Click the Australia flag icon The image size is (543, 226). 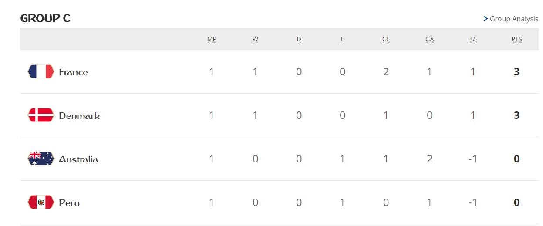click(x=40, y=159)
